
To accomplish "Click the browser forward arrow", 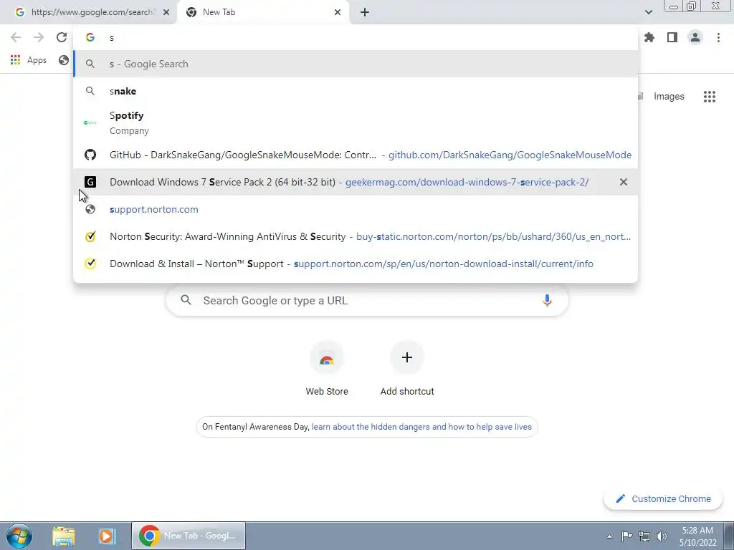I will [x=39, y=37].
